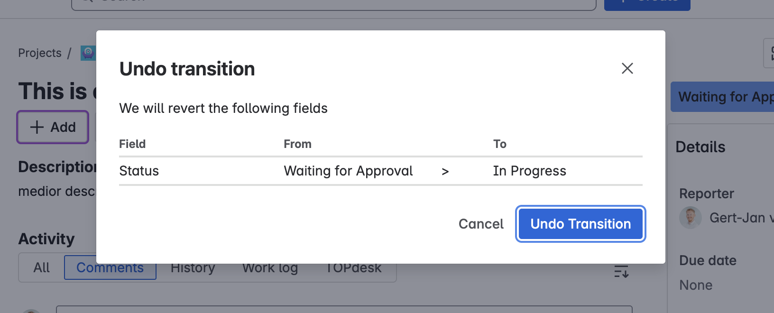774x313 pixels.
Task: Click the Search field at top
Action: coord(332,4)
